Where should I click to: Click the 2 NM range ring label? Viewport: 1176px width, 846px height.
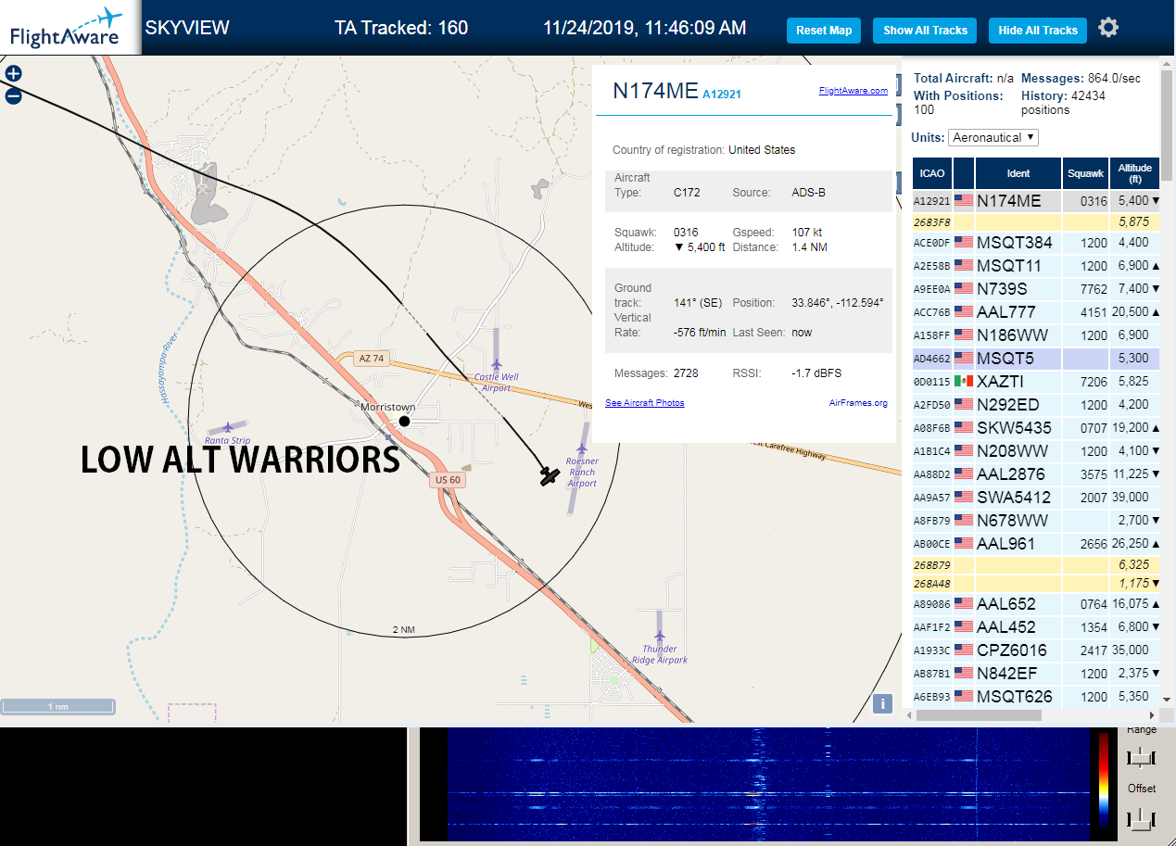click(x=403, y=630)
